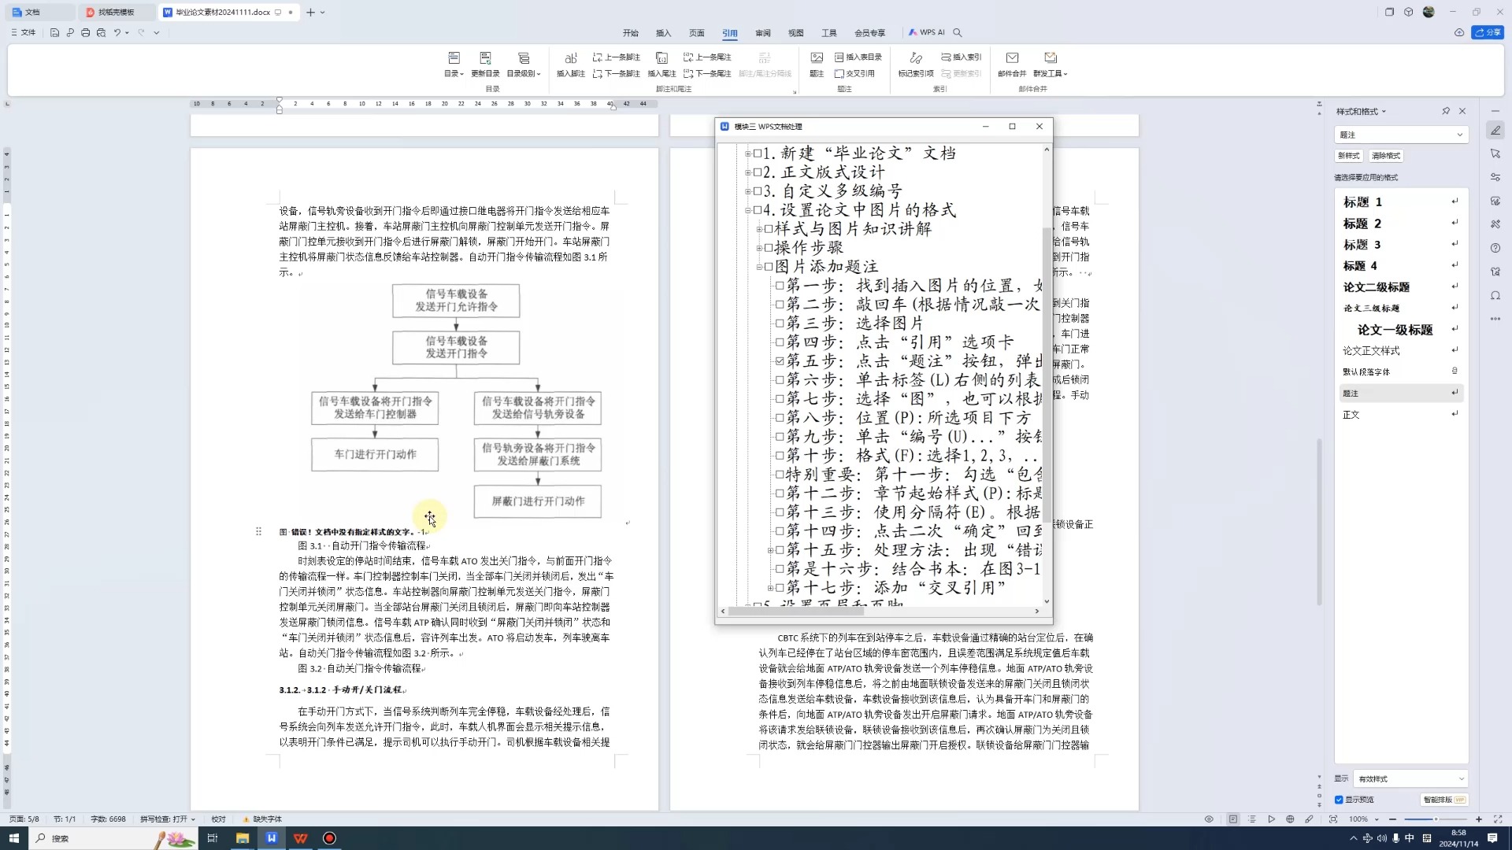Open the 有效样式 display dropdown
The height and width of the screenshot is (850, 1512).
tap(1410, 779)
